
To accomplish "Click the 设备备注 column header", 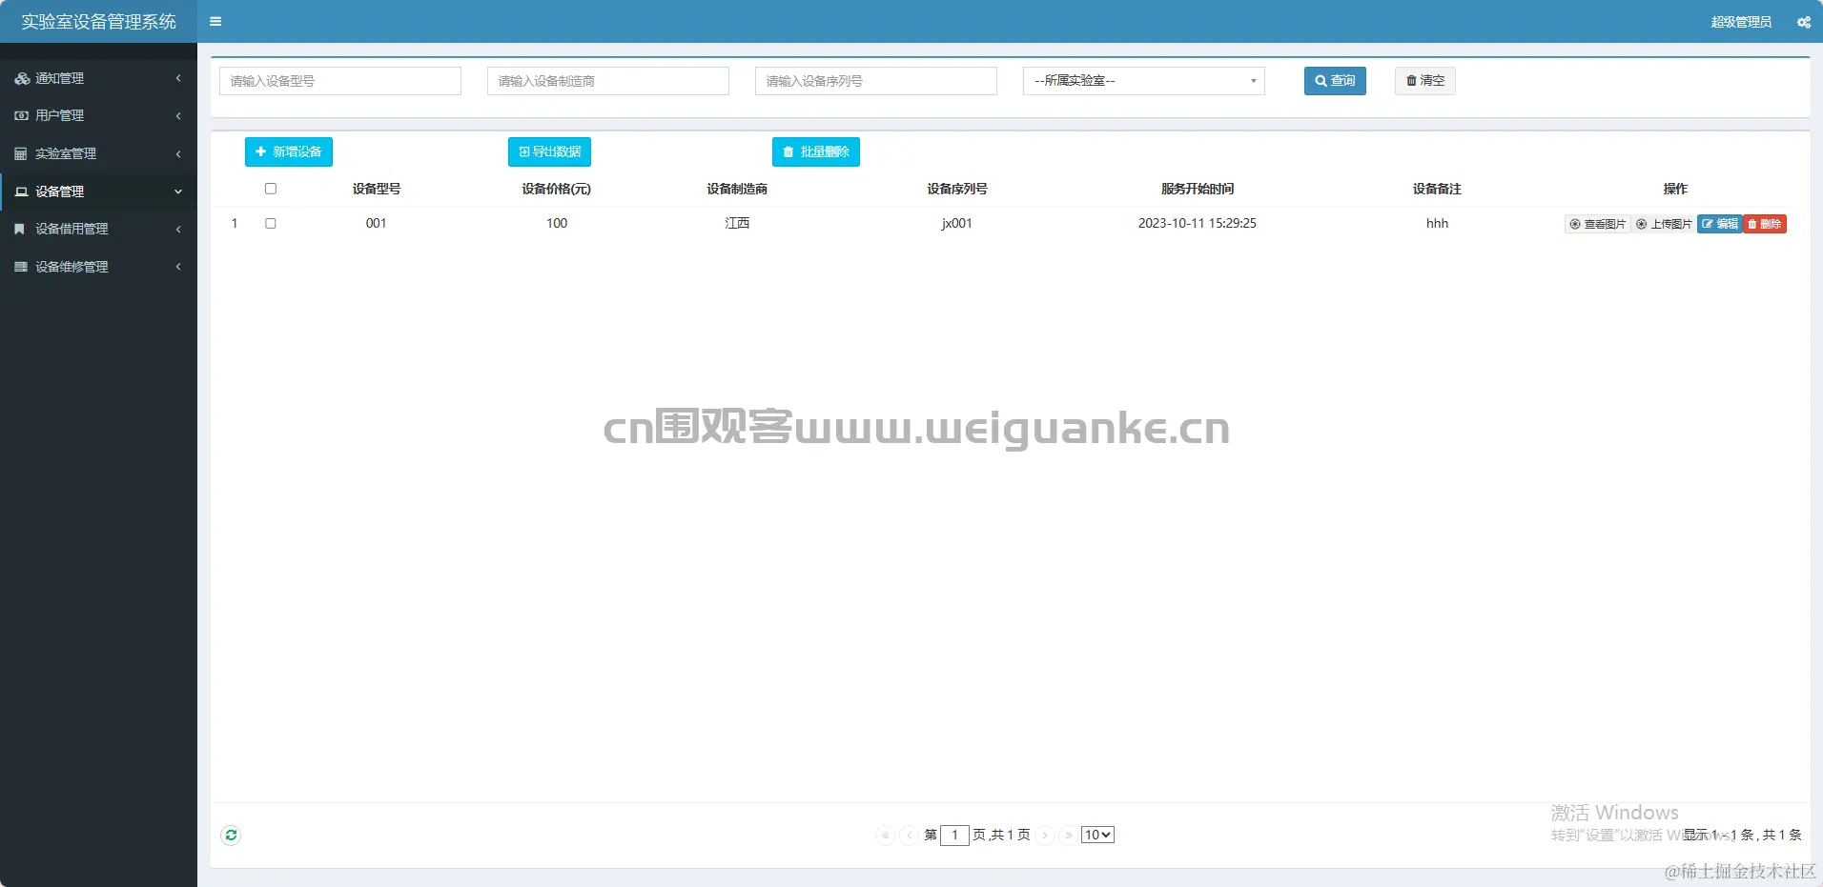I will click(1437, 189).
